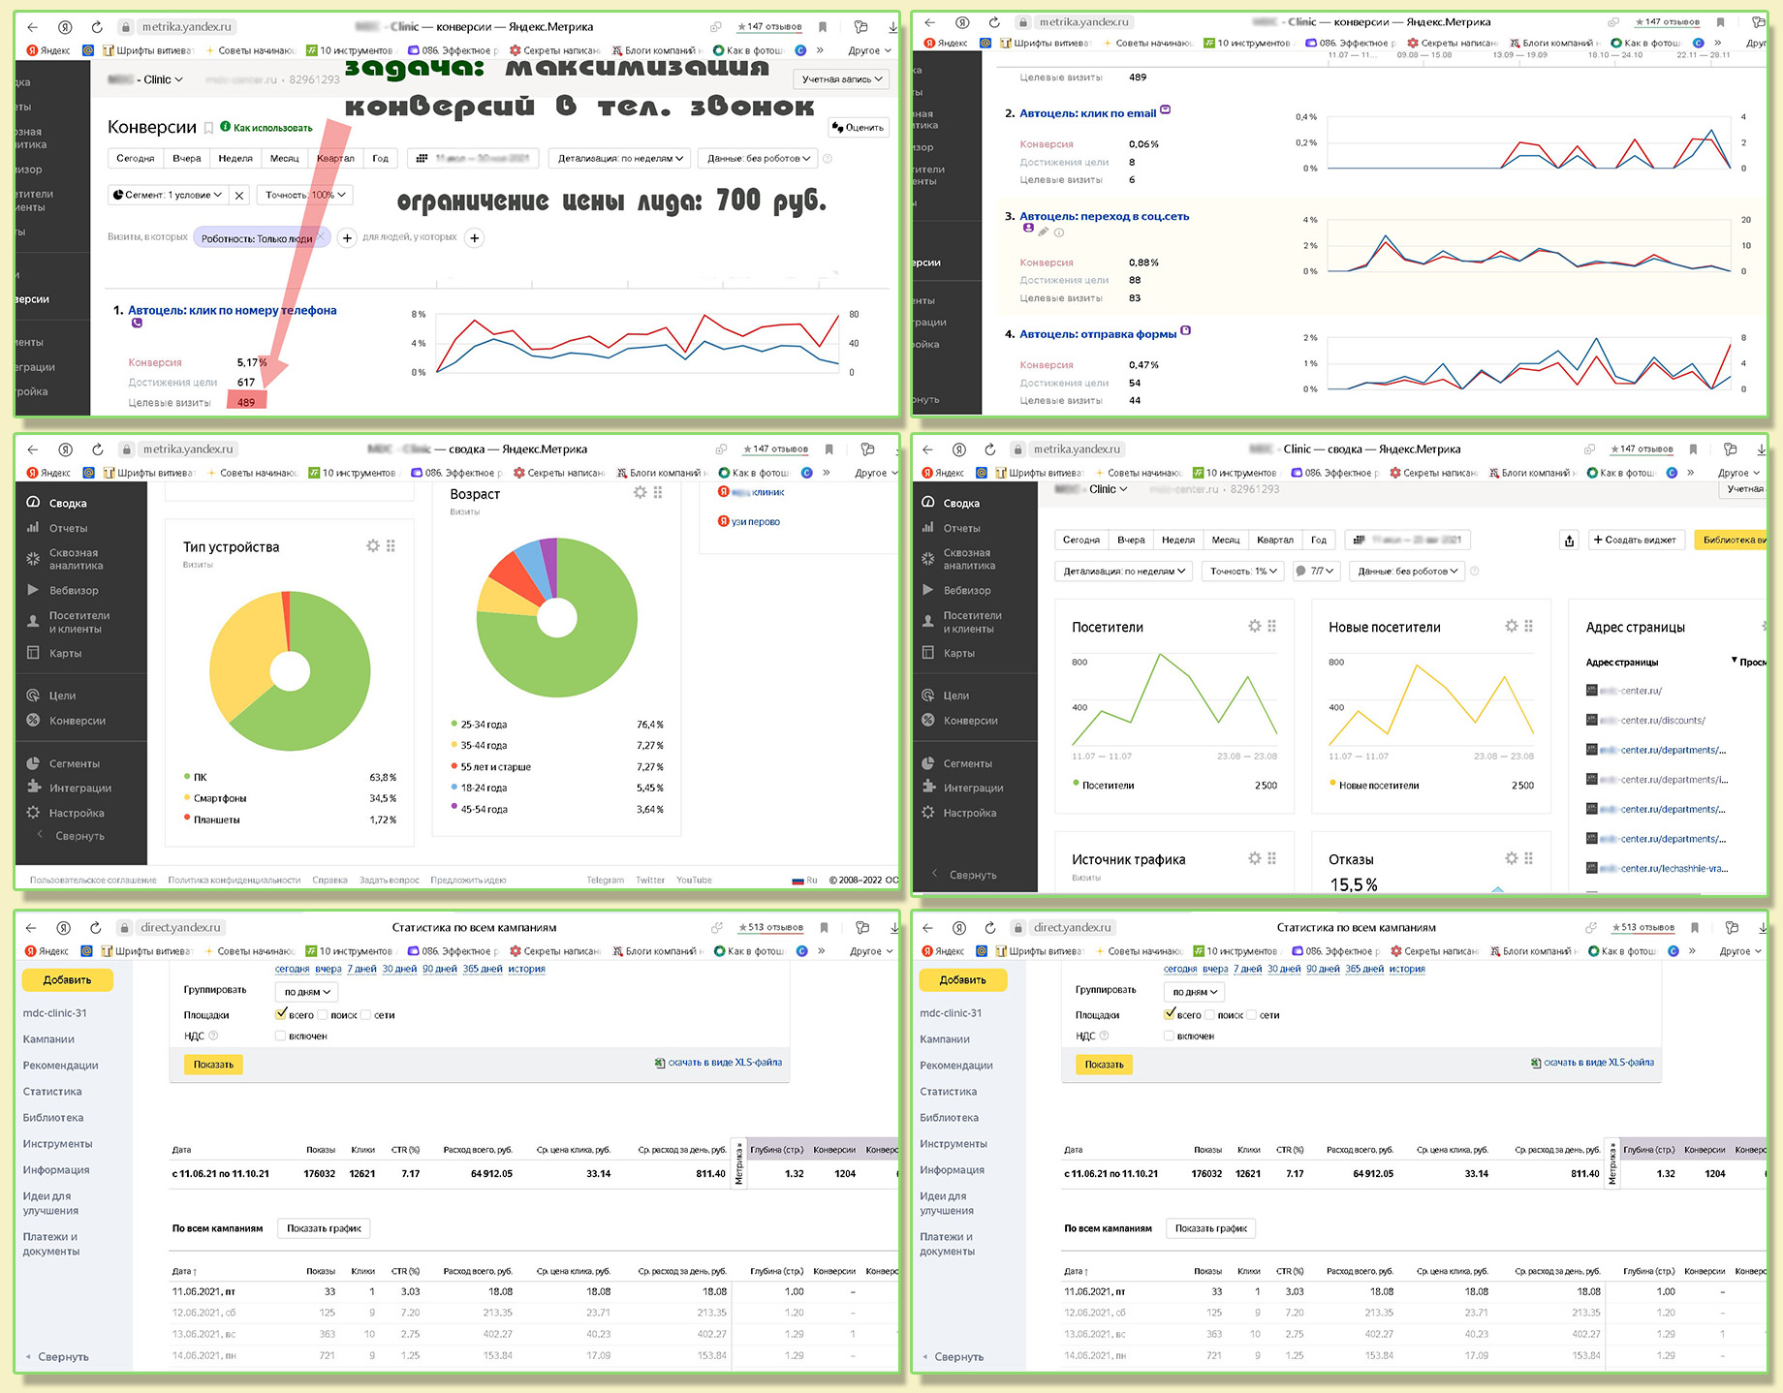Viewport: 1783px width, 1393px height.
Task: Open the Как использовать help link
Action: pos(266,128)
